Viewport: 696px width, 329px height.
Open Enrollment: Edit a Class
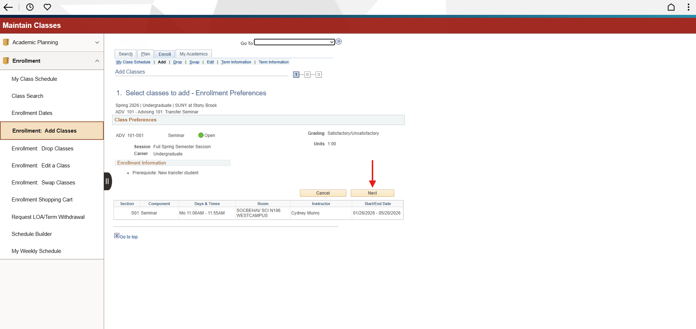click(x=52, y=166)
